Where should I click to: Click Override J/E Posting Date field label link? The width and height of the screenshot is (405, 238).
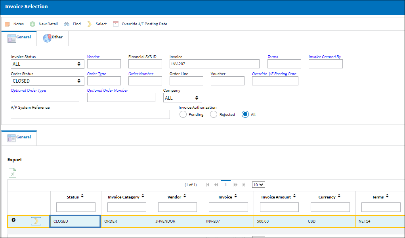click(274, 74)
